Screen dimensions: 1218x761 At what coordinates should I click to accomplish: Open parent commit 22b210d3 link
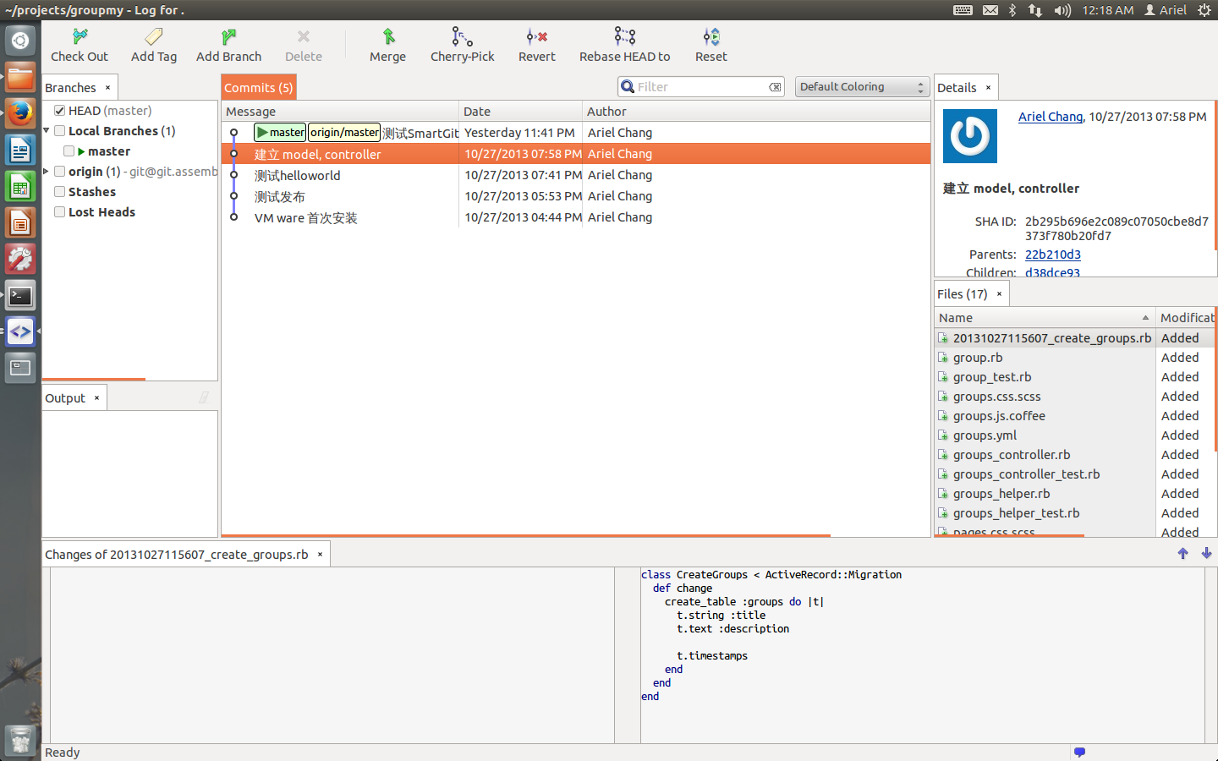pyautogui.click(x=1053, y=255)
